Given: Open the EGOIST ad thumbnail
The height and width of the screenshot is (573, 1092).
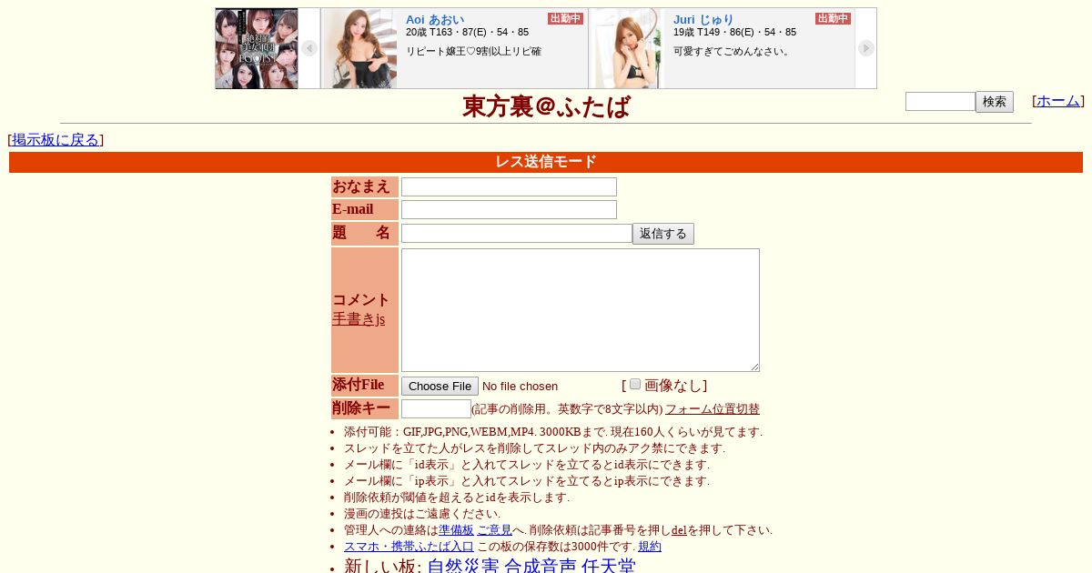Looking at the screenshot, I should tap(257, 48).
